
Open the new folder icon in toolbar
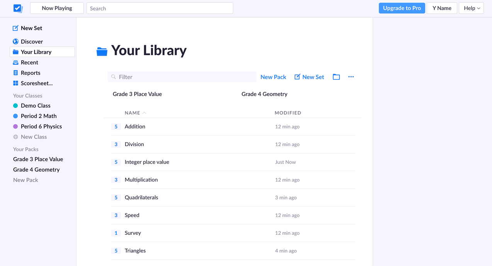336,77
